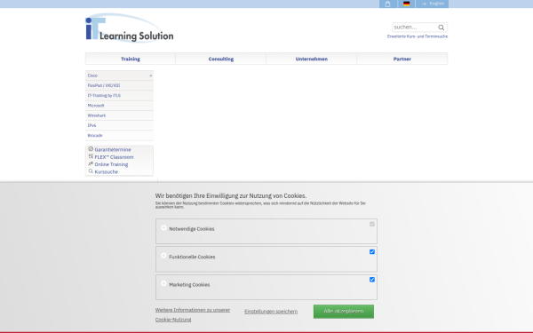This screenshot has width=533, height=333.
Task: Open the Online Training link
Action: (111, 164)
